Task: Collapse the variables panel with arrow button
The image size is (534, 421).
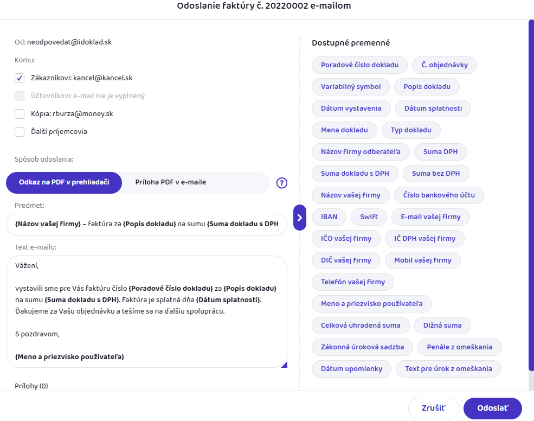Action: pos(300,218)
